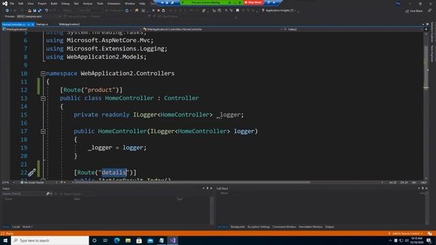436x245 pixels.
Task: Open Microsoft Store from taskbar
Action: 139,240
